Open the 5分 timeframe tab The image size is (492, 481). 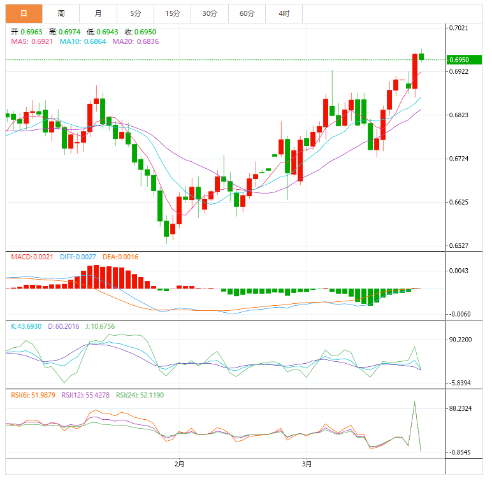(x=136, y=13)
